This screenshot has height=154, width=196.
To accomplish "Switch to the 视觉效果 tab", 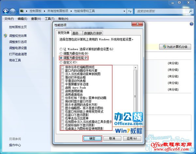I will tap(63, 33).
